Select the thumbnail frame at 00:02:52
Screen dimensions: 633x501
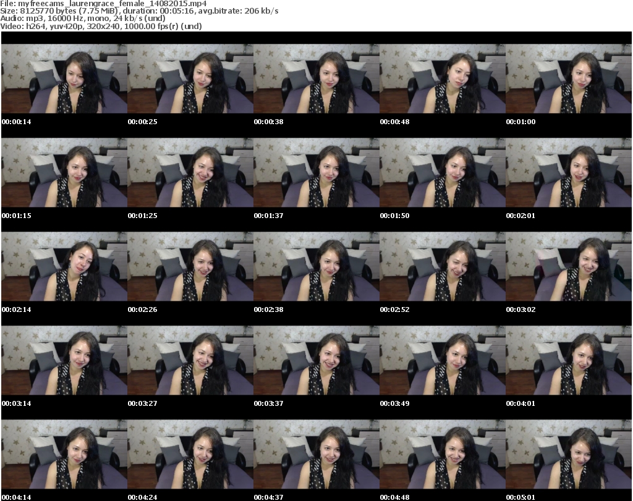443,267
